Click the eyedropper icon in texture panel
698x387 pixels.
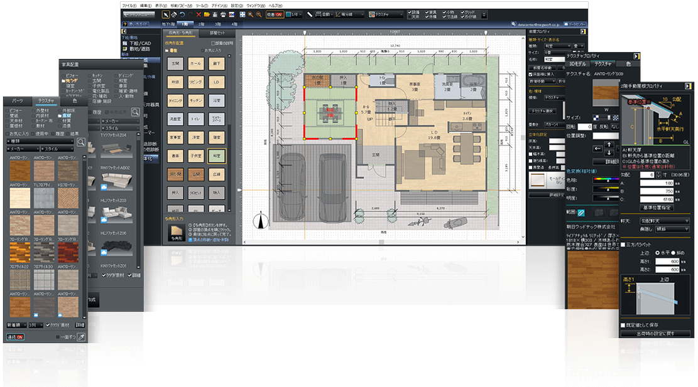tap(80, 337)
